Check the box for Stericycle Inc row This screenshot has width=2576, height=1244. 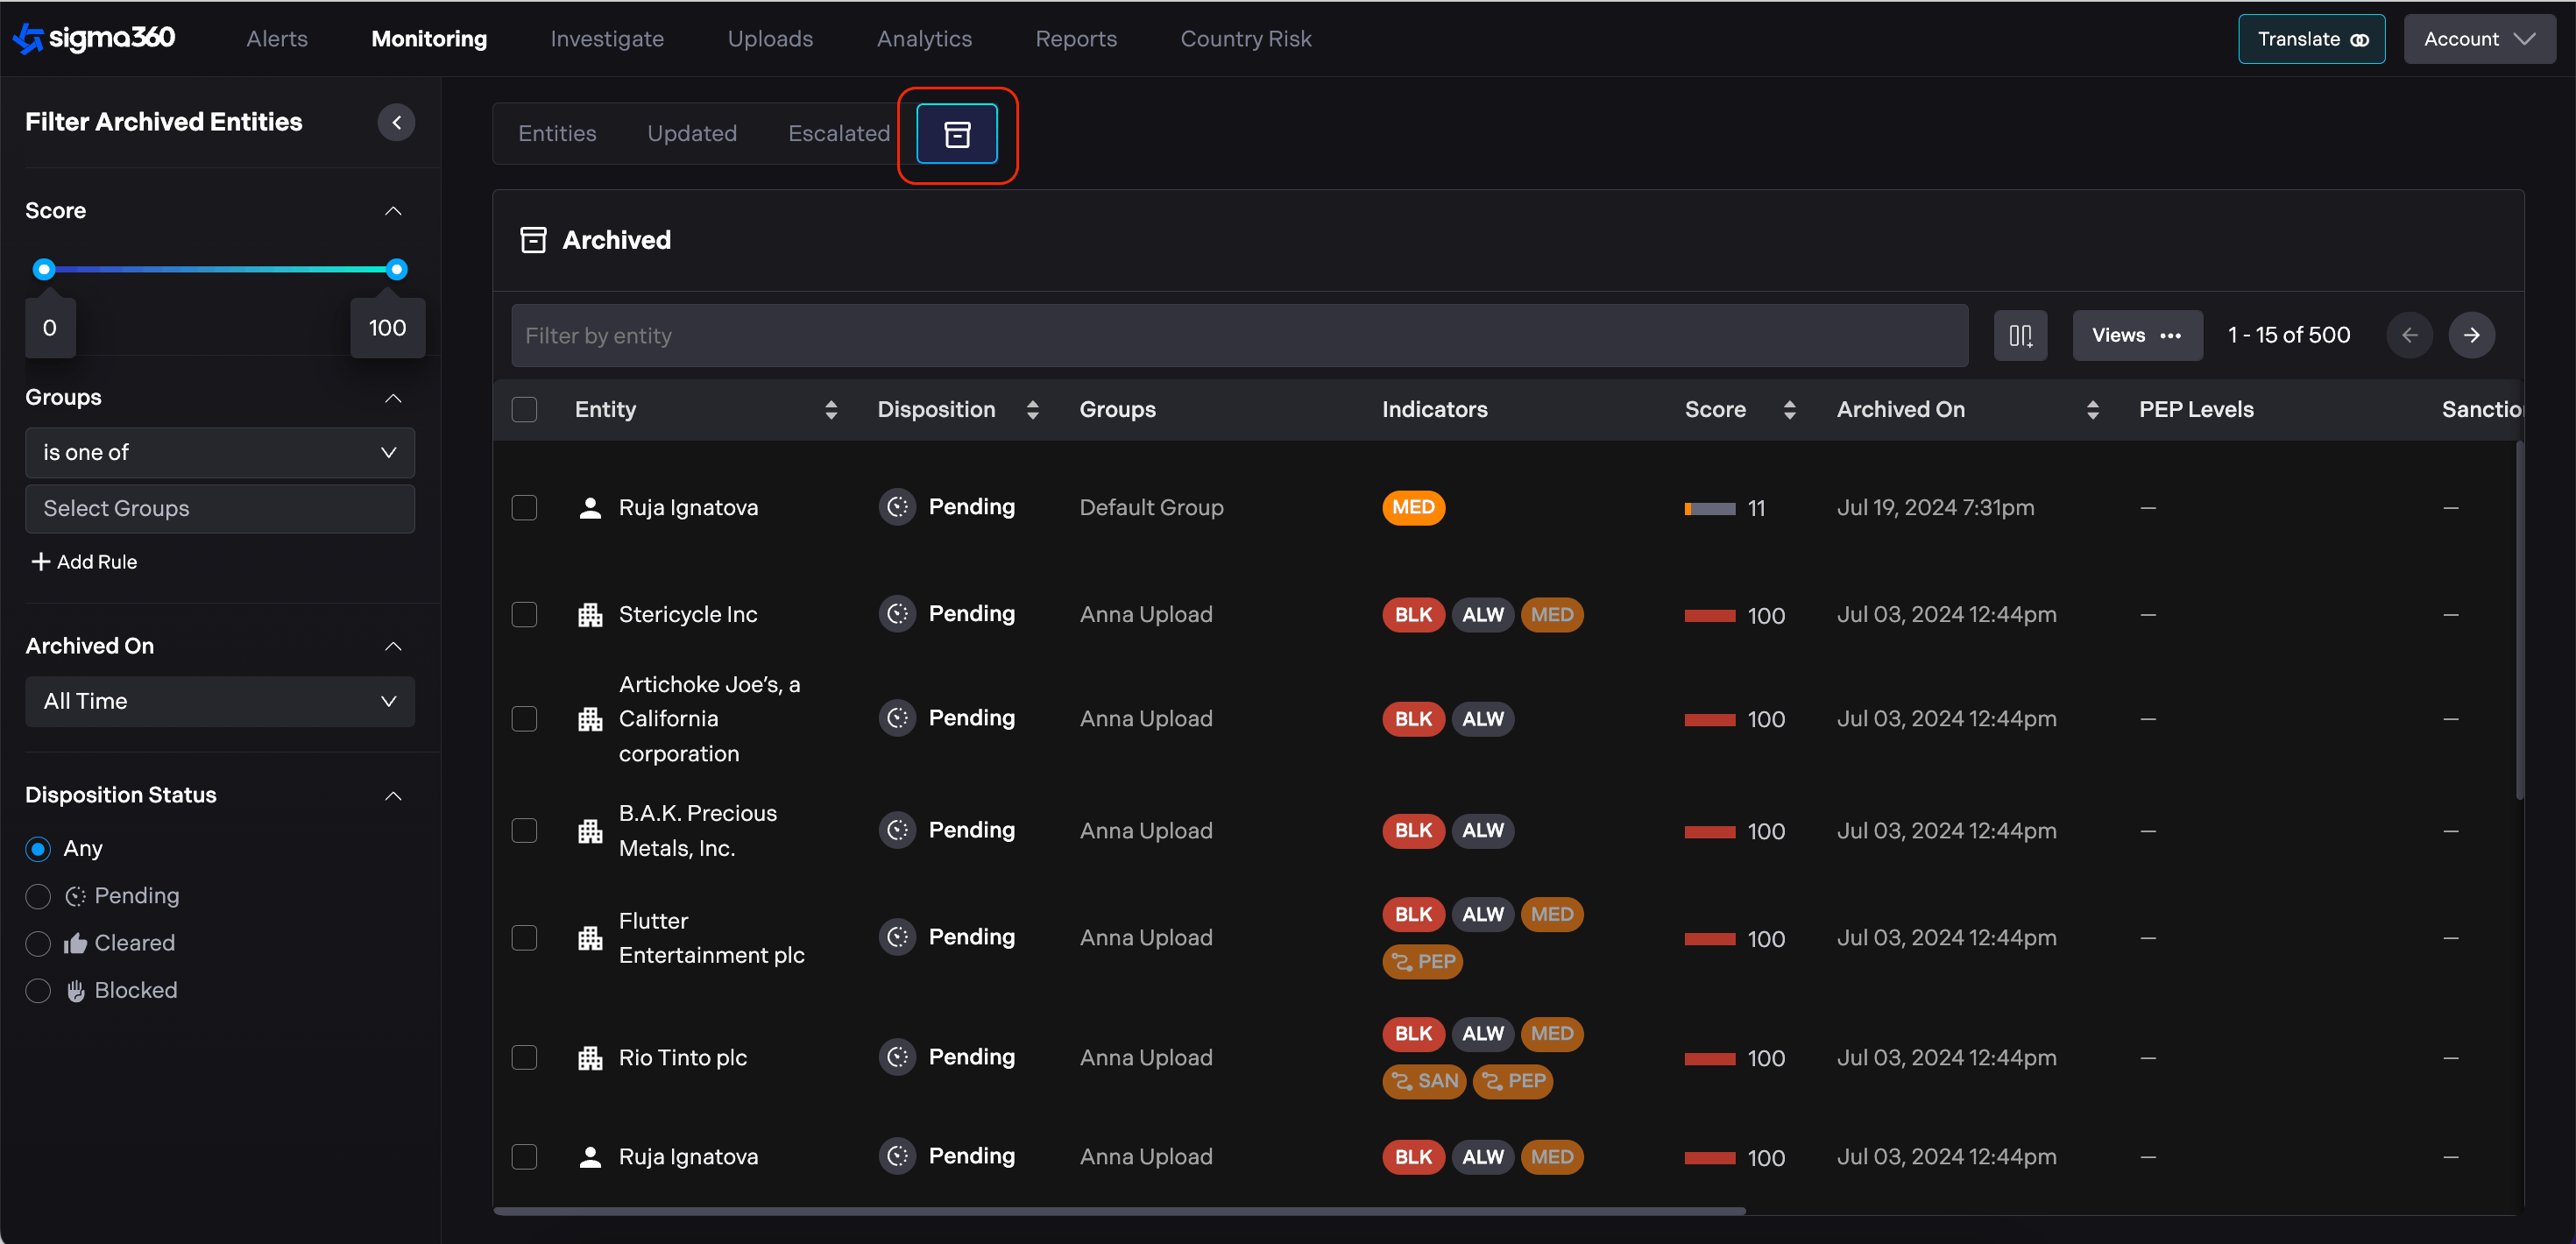(x=524, y=614)
